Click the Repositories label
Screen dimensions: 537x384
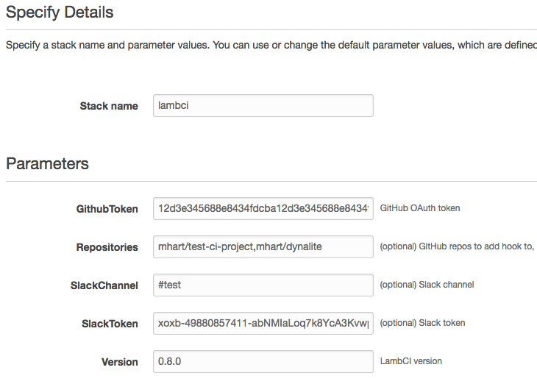[x=107, y=247]
